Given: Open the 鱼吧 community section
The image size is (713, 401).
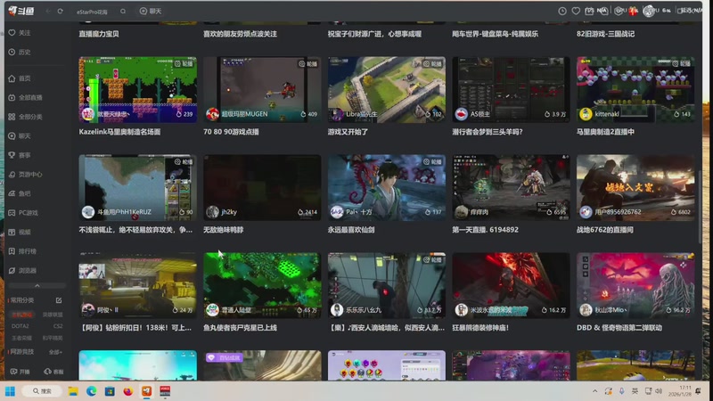Looking at the screenshot, I should [x=20, y=193].
